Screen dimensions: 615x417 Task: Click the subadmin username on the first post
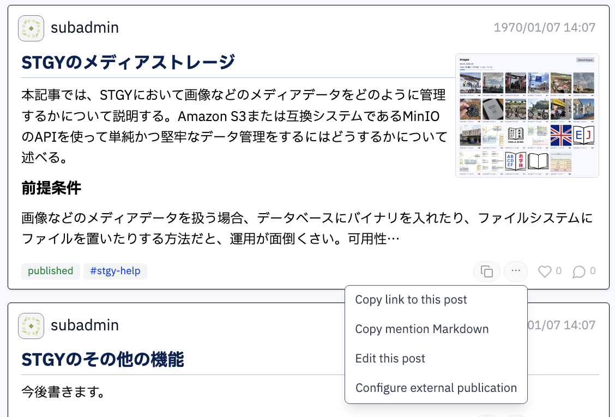click(x=85, y=28)
